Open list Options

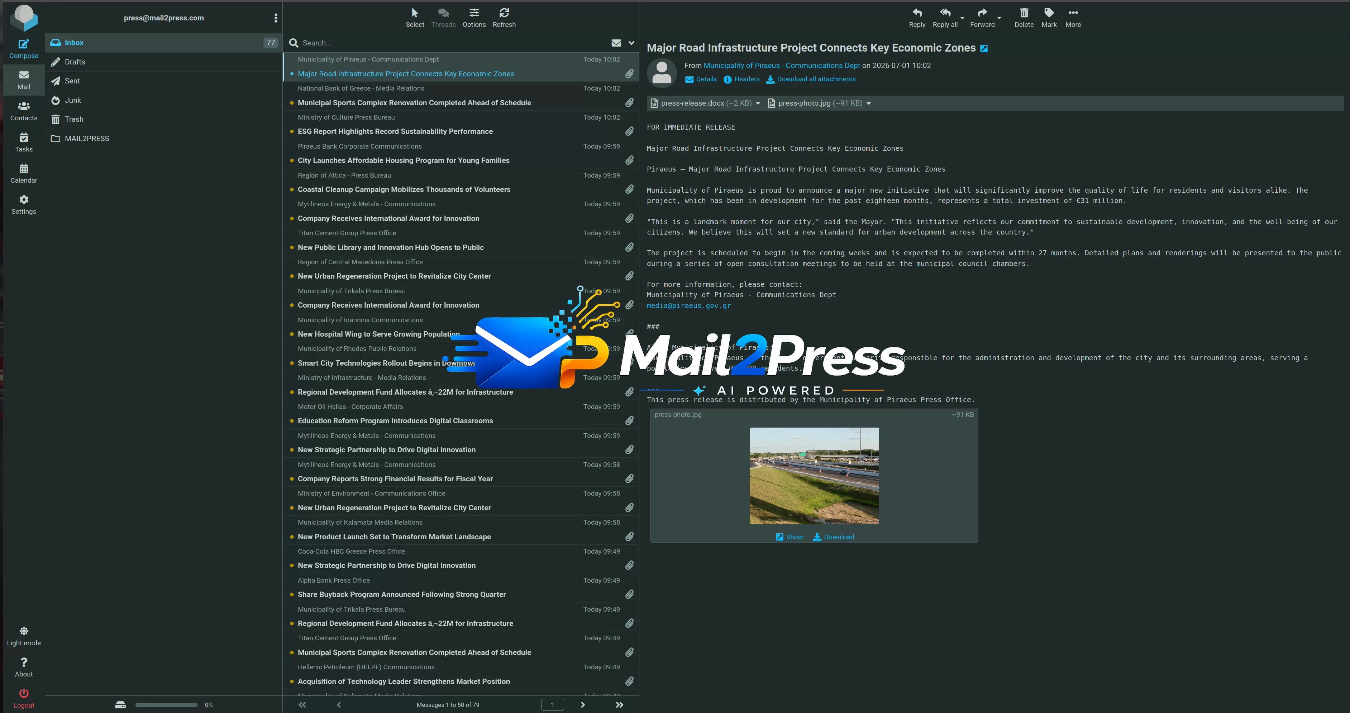[x=474, y=17]
